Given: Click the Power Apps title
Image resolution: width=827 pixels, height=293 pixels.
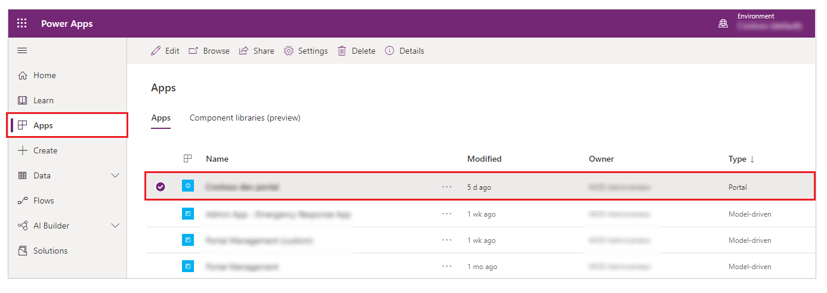Looking at the screenshot, I should (x=67, y=24).
